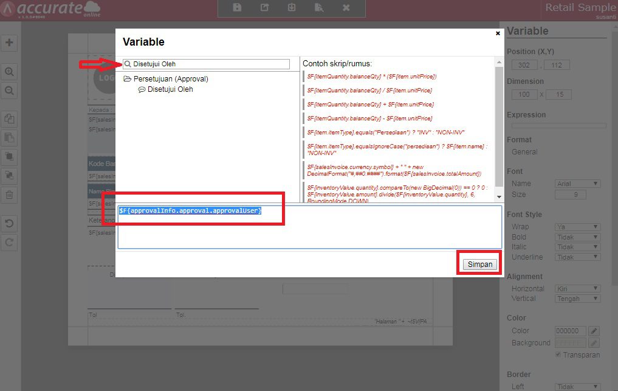Click the zoom in magnifier icon

coord(10,72)
